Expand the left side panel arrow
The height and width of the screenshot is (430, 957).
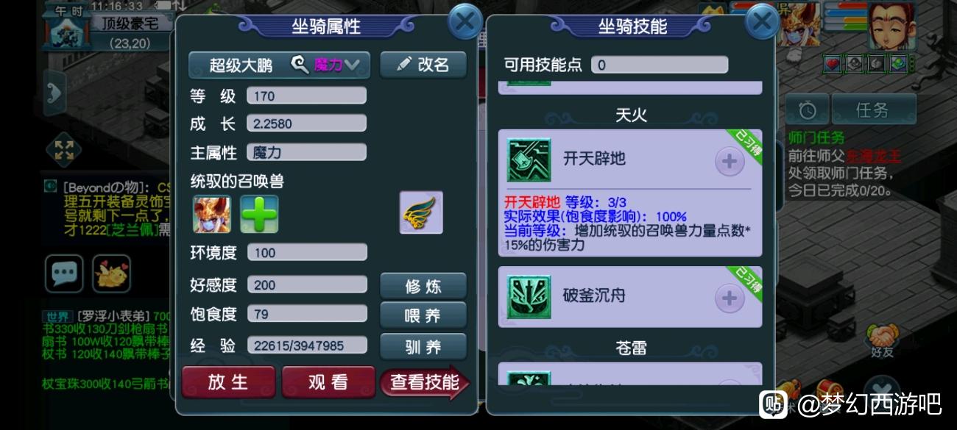(53, 92)
